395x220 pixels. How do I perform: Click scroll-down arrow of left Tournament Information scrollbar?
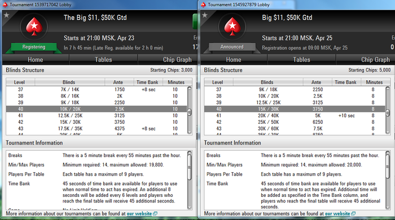[190, 207]
